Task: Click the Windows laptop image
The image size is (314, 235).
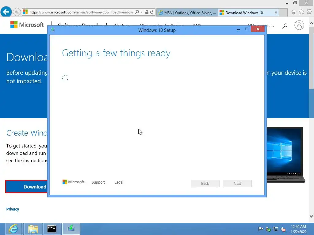Action: (286, 155)
